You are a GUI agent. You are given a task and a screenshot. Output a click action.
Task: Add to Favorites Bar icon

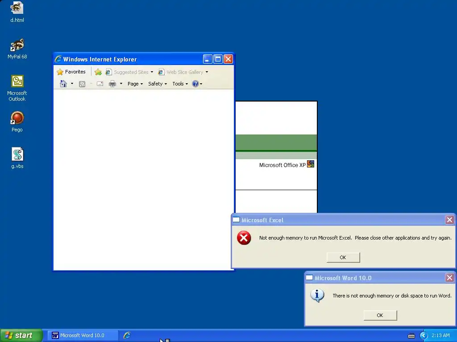point(98,72)
